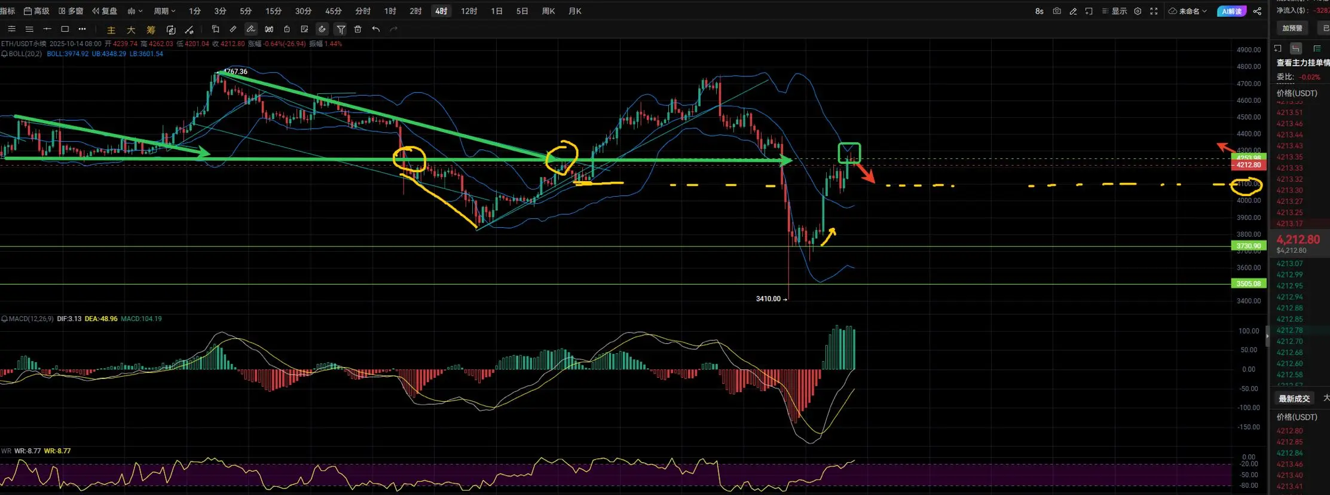Select the green order list view icon

[x=1317, y=48]
